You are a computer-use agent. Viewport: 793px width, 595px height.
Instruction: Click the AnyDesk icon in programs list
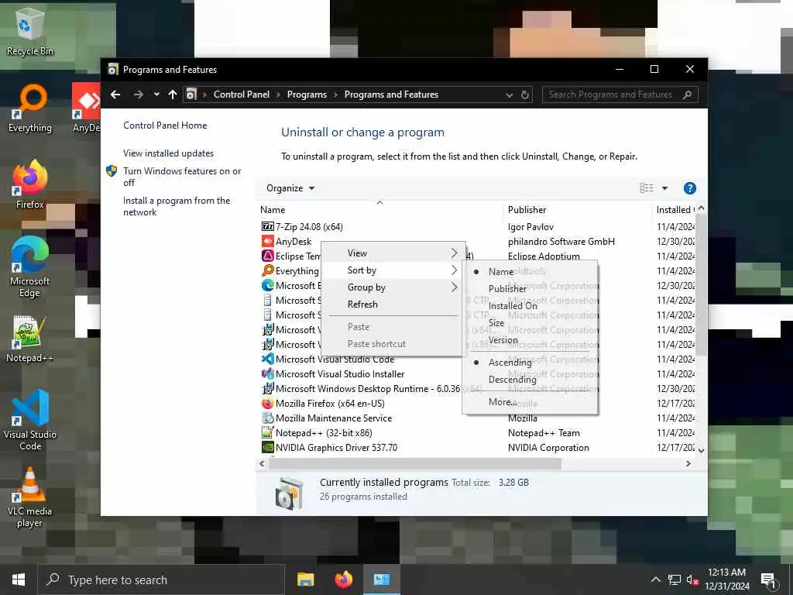(x=267, y=242)
